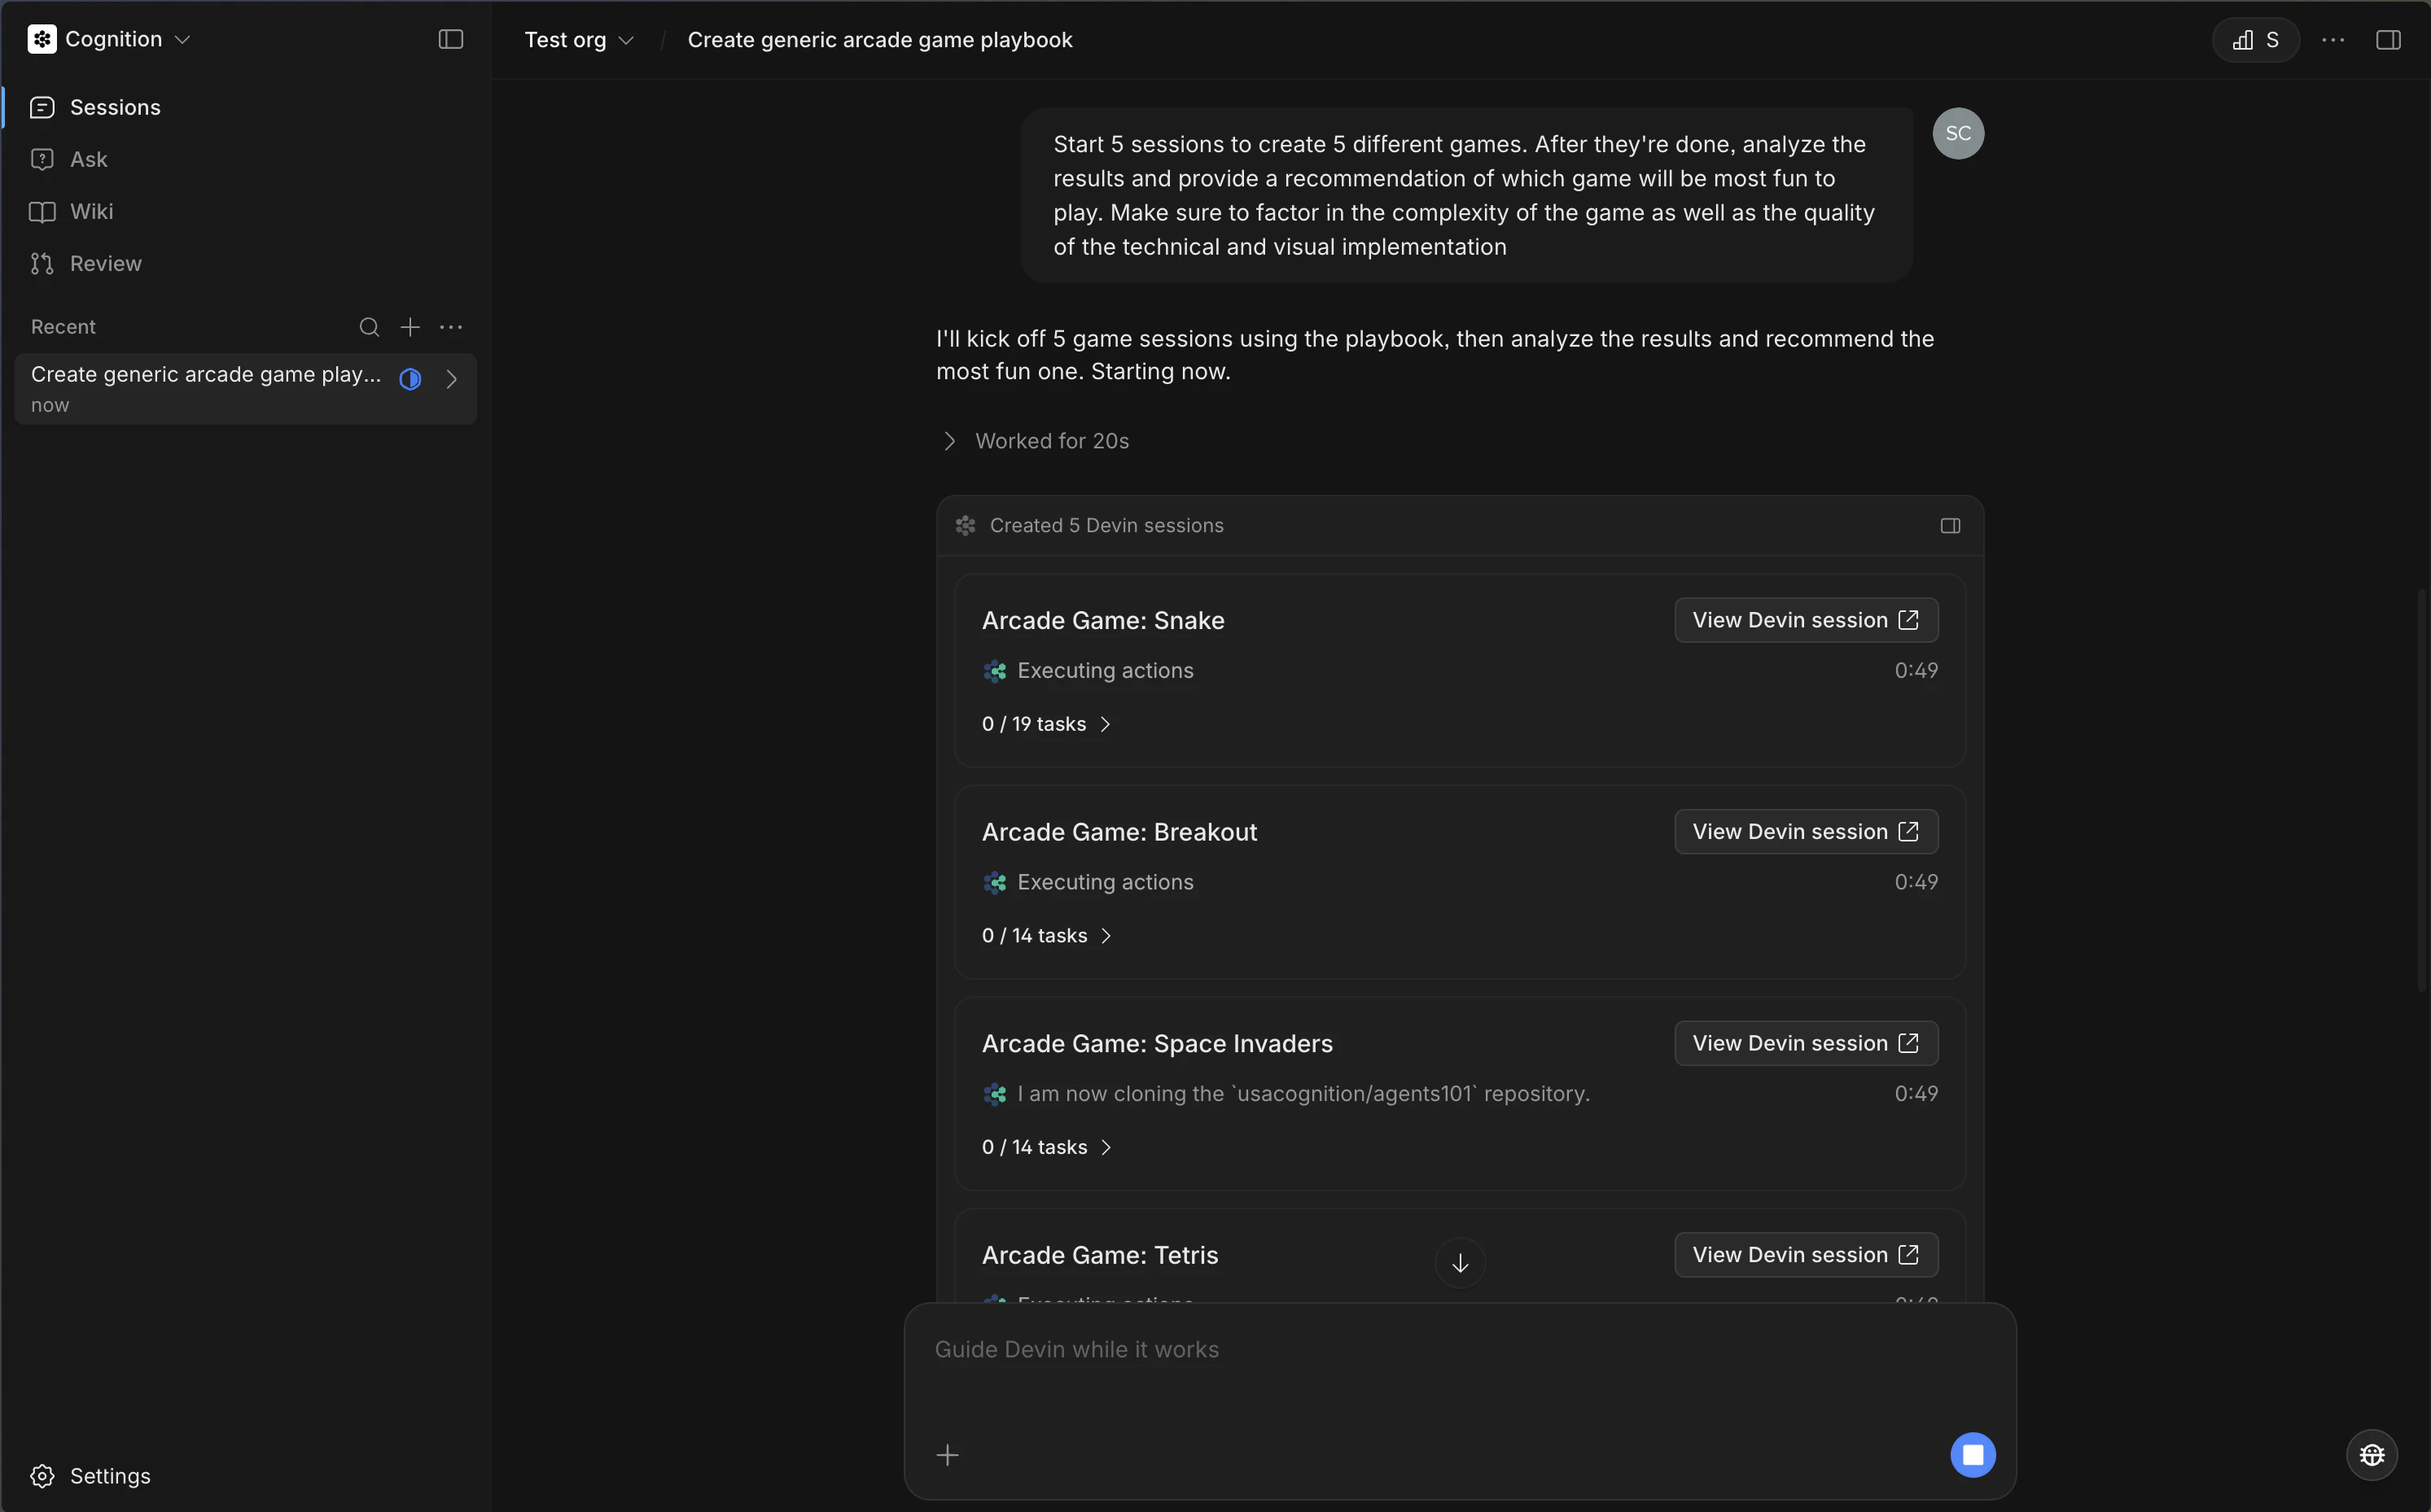
Task: Click the scroll-to-bottom arrow button
Action: tap(1460, 1263)
